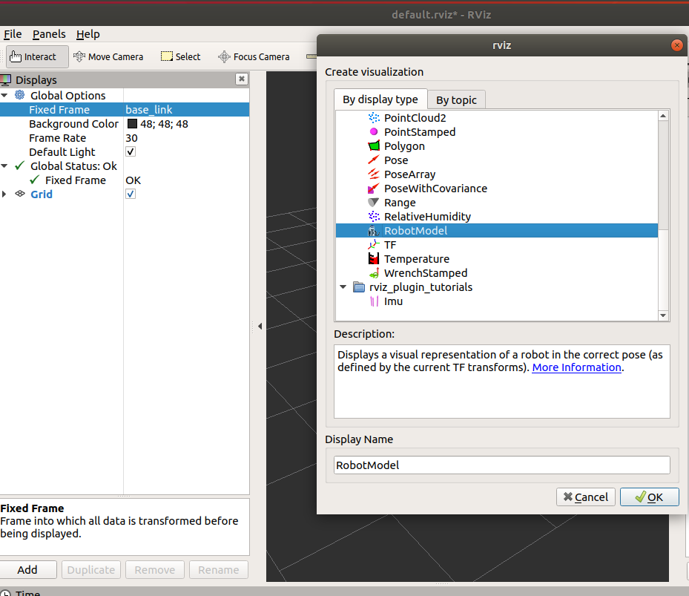Viewport: 689px width, 596px height.
Task: Click the Add button under Displays
Action: [27, 569]
